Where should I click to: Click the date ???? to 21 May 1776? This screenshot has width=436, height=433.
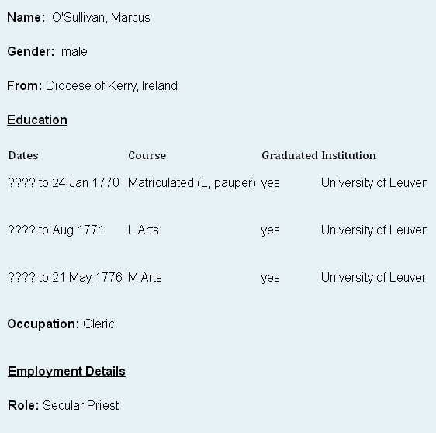tap(65, 278)
